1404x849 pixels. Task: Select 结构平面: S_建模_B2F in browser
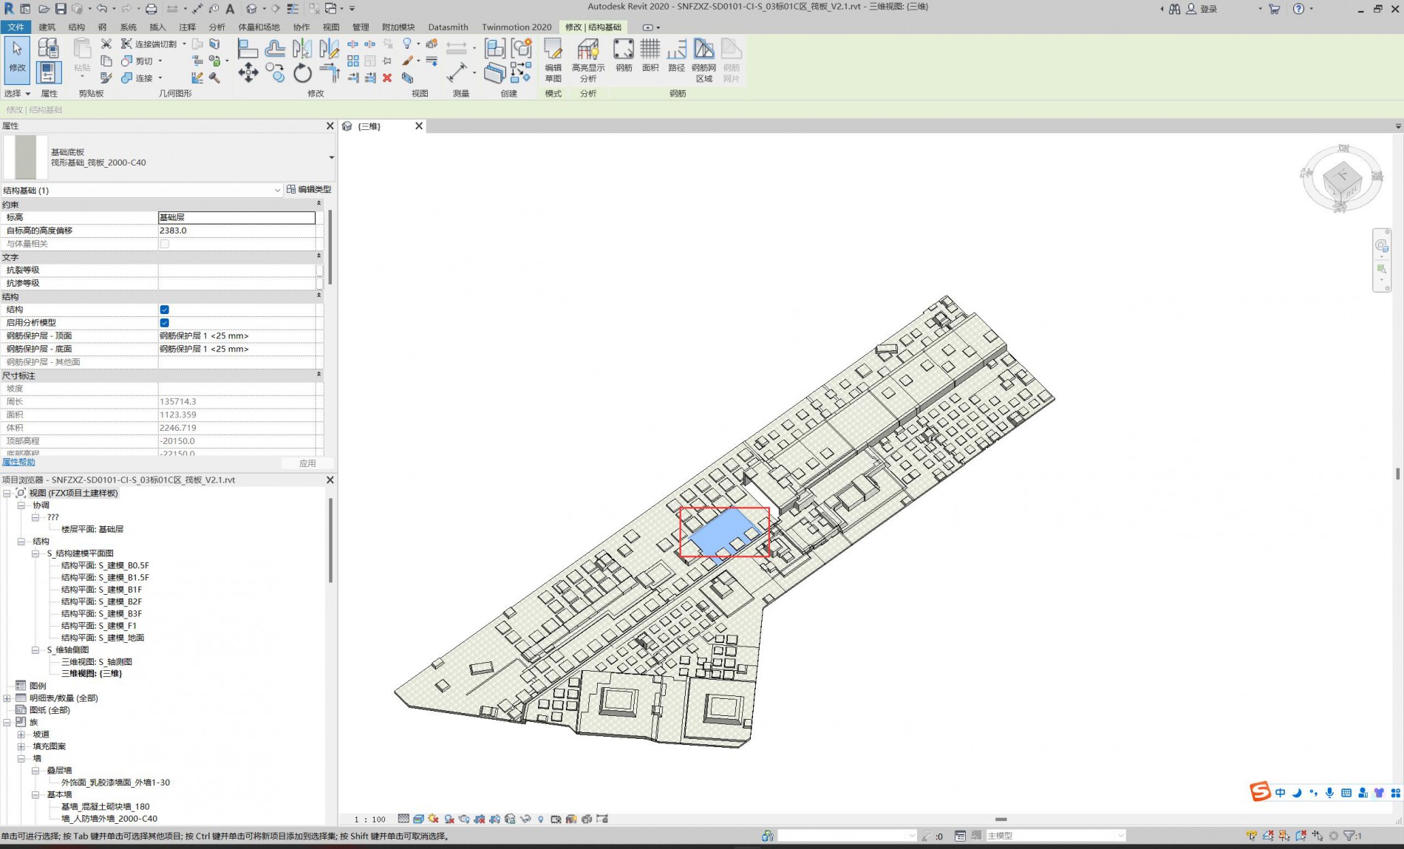[x=101, y=601]
